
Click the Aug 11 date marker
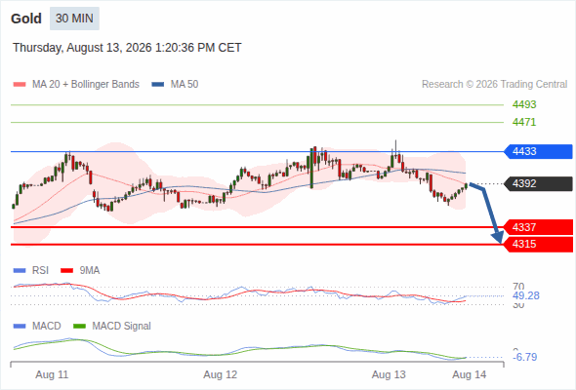(x=52, y=374)
